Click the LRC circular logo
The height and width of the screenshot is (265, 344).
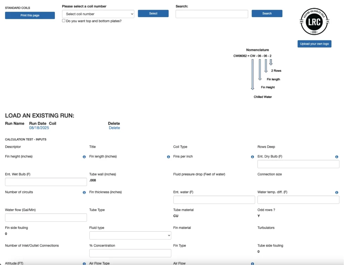point(314,22)
